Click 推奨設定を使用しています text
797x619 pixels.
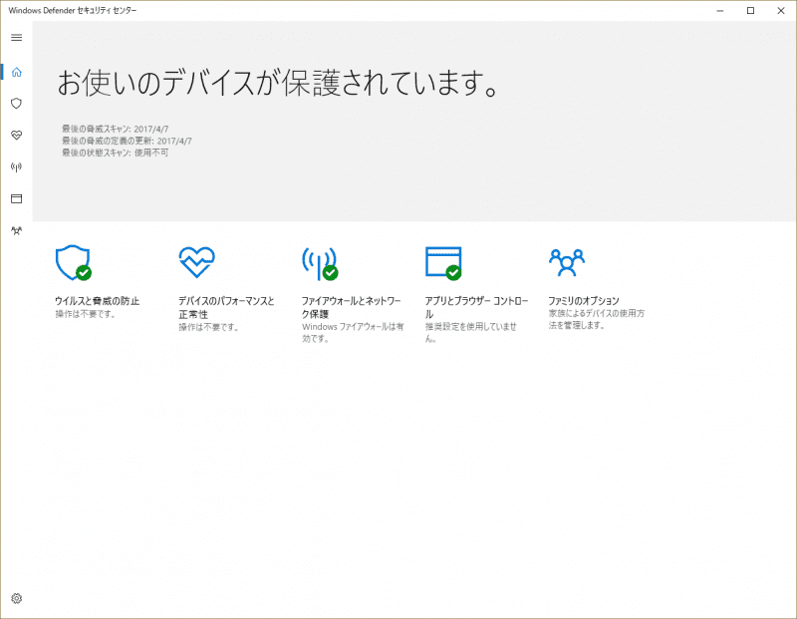point(471,333)
